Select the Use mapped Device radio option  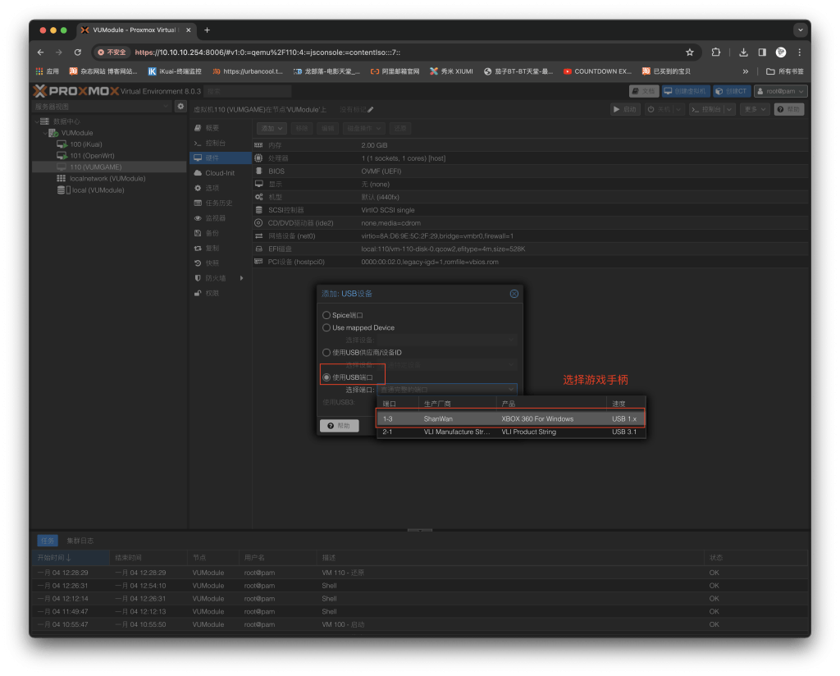pos(326,327)
